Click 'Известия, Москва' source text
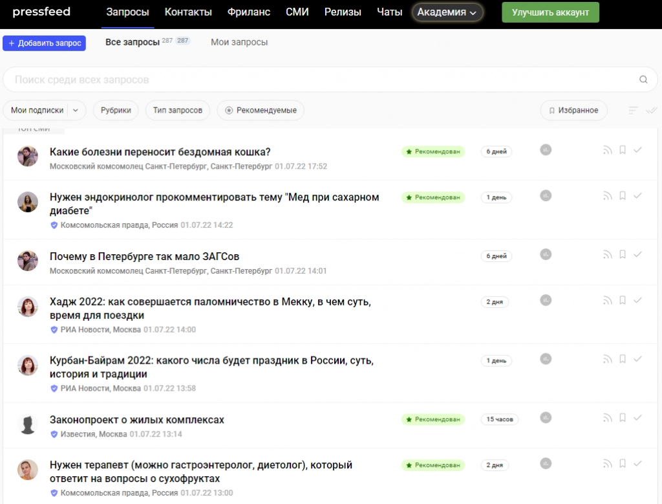This screenshot has width=662, height=504. pos(94,434)
